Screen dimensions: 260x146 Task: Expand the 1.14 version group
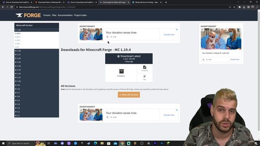pos(18,66)
